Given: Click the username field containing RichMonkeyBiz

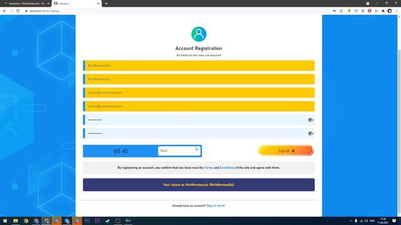Looking at the screenshot, I should coord(199,66).
